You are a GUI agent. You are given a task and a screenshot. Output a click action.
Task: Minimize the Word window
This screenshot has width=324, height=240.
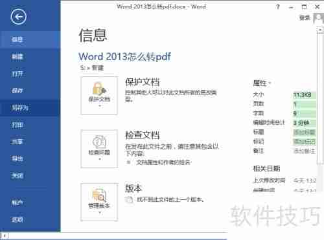pos(291,7)
